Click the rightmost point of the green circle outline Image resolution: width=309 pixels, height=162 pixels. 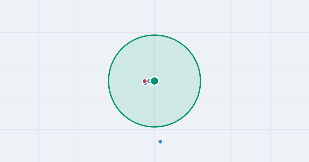click(200, 81)
